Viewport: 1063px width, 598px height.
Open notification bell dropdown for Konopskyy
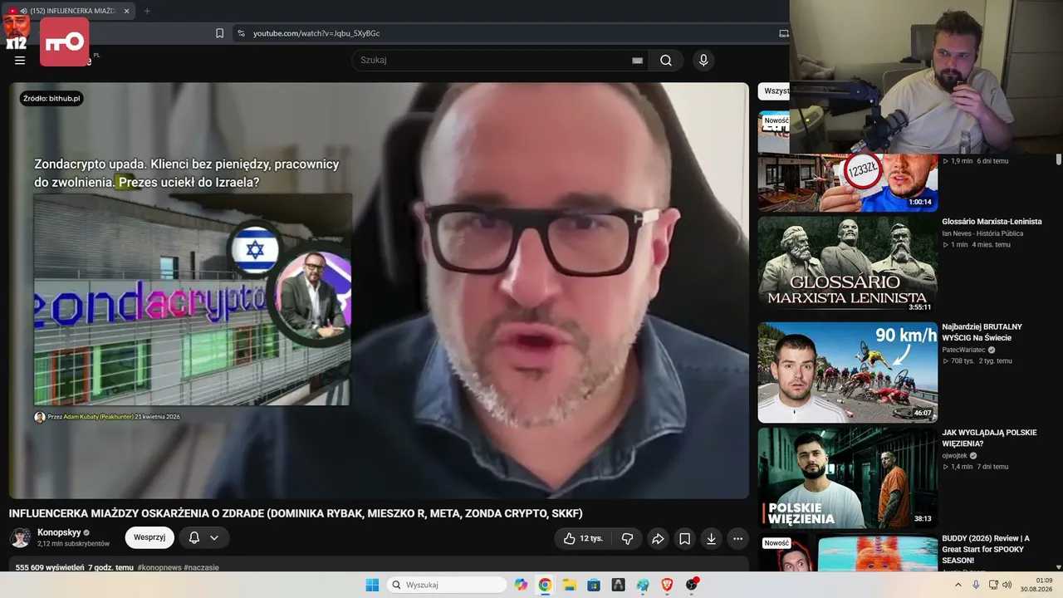coord(203,537)
